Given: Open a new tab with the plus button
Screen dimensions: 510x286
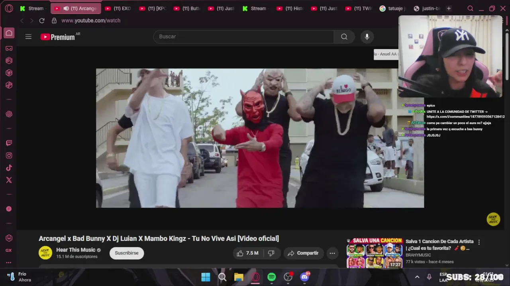Looking at the screenshot, I should [449, 8].
